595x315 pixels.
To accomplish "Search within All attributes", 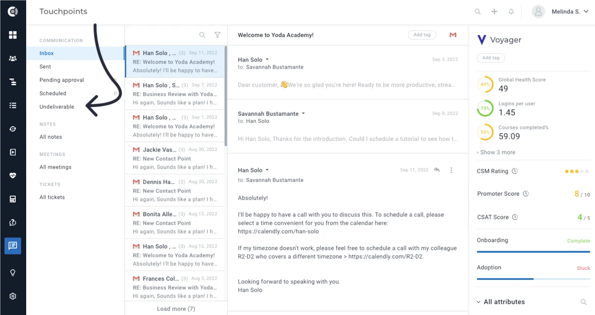I will [583, 302].
